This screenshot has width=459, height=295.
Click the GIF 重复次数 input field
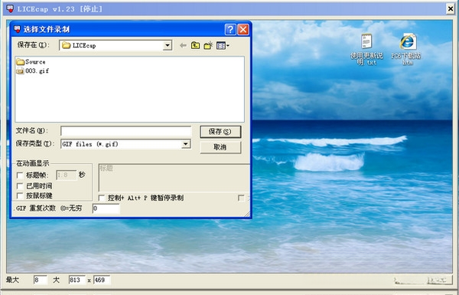coord(106,208)
